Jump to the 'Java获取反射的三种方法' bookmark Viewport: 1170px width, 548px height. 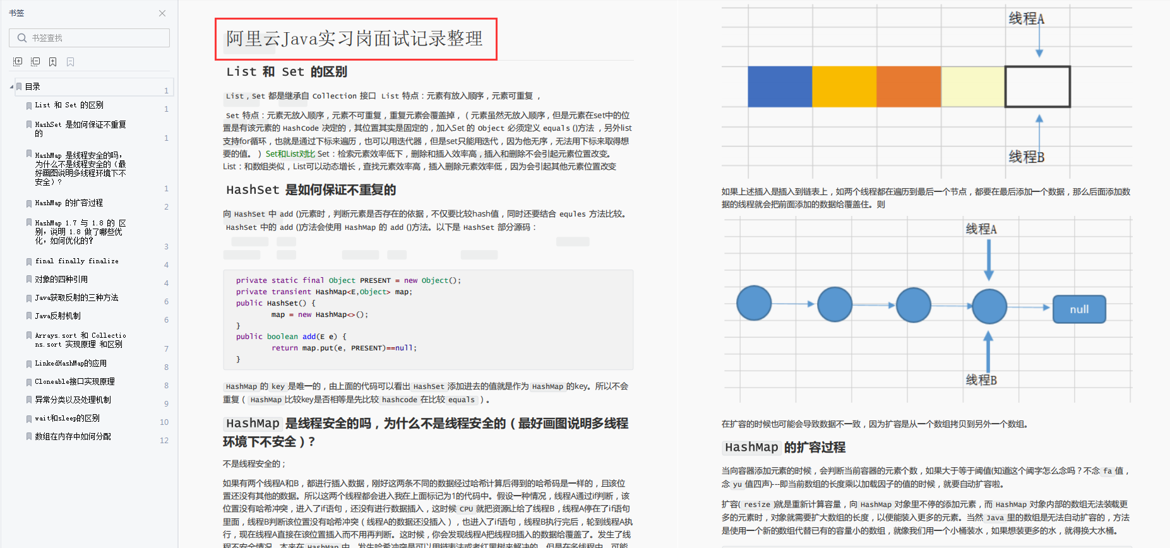pyautogui.click(x=76, y=297)
